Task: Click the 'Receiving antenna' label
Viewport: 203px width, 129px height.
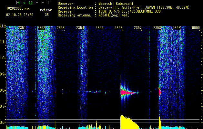Action: pyautogui.click(x=74, y=15)
